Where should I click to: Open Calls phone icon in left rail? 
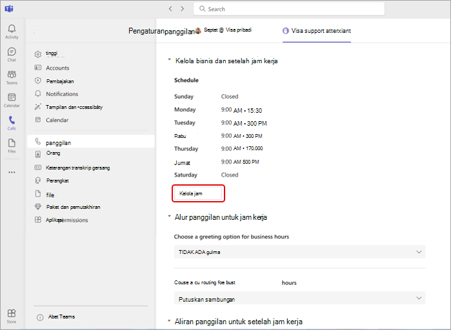click(x=12, y=120)
